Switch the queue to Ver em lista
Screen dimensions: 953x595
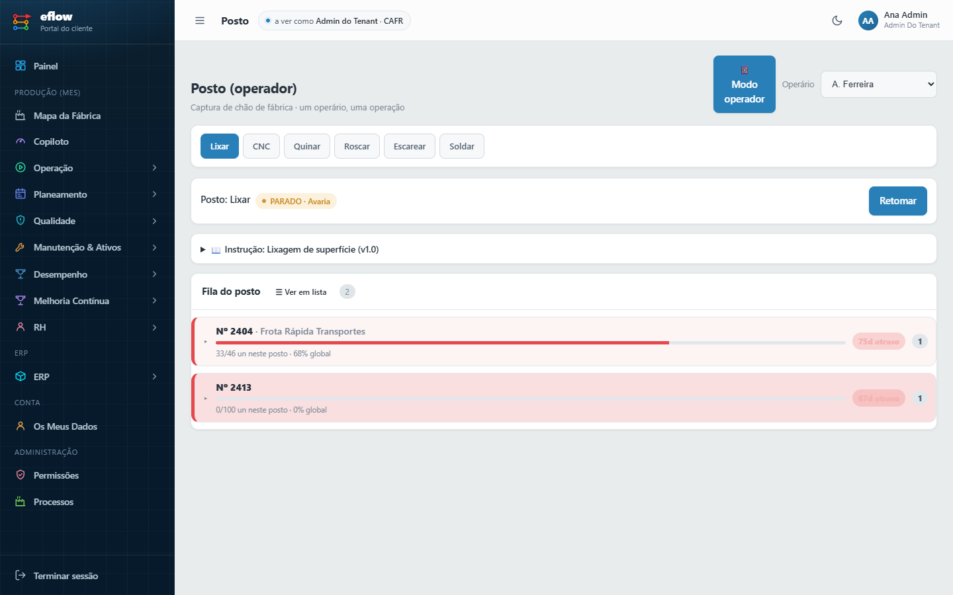pyautogui.click(x=301, y=292)
